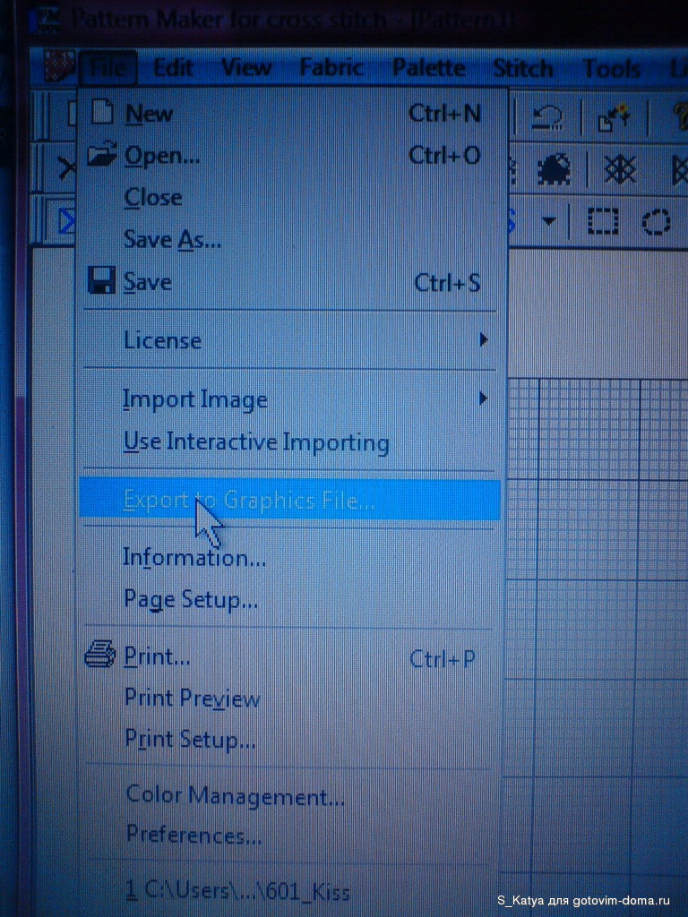The width and height of the screenshot is (688, 917).
Task: Open Information... from the File menu
Action: point(290,557)
